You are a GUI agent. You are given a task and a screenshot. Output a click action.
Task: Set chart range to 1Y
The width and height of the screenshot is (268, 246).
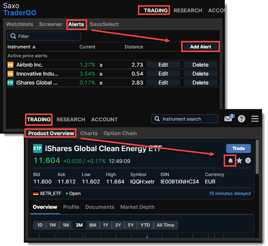pyautogui.click(x=105, y=225)
